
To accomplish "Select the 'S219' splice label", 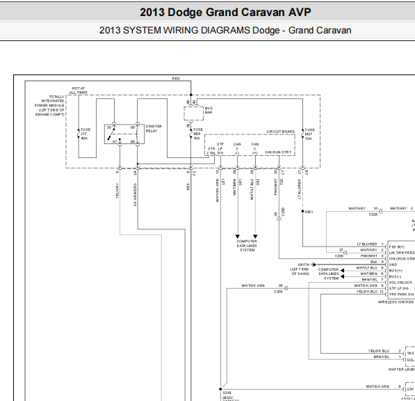I will pos(227,393).
